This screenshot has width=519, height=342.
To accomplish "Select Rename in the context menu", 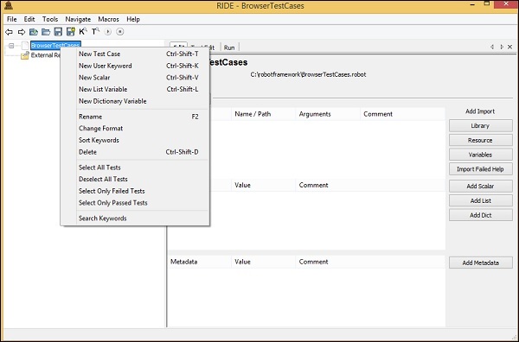I will pyautogui.click(x=135, y=117).
